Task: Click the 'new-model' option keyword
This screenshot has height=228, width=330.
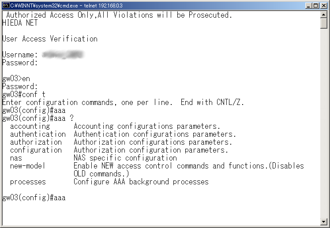Action: [x=27, y=166]
